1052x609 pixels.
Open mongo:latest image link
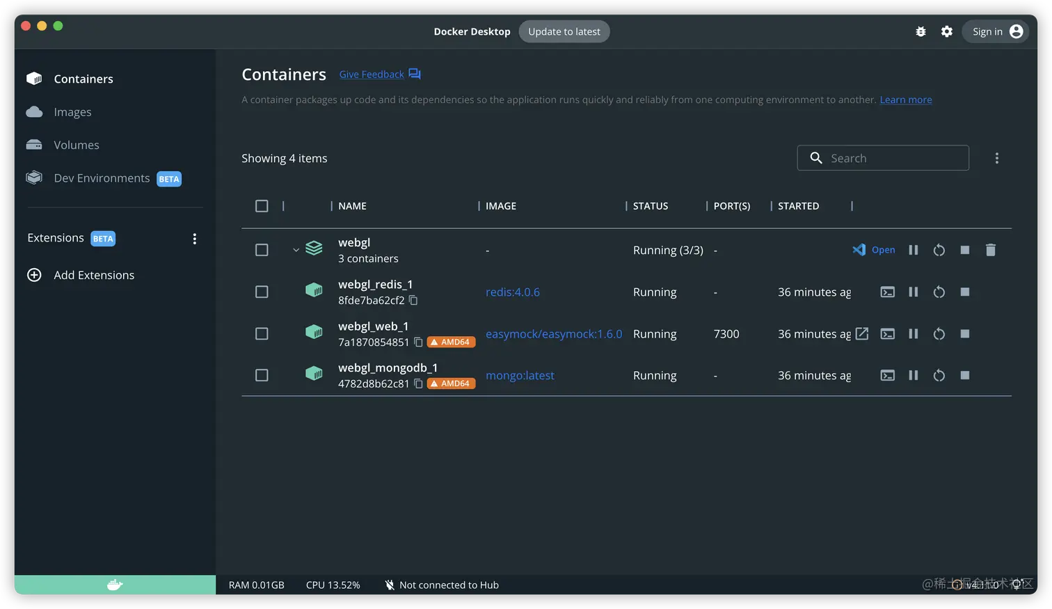[x=520, y=375]
